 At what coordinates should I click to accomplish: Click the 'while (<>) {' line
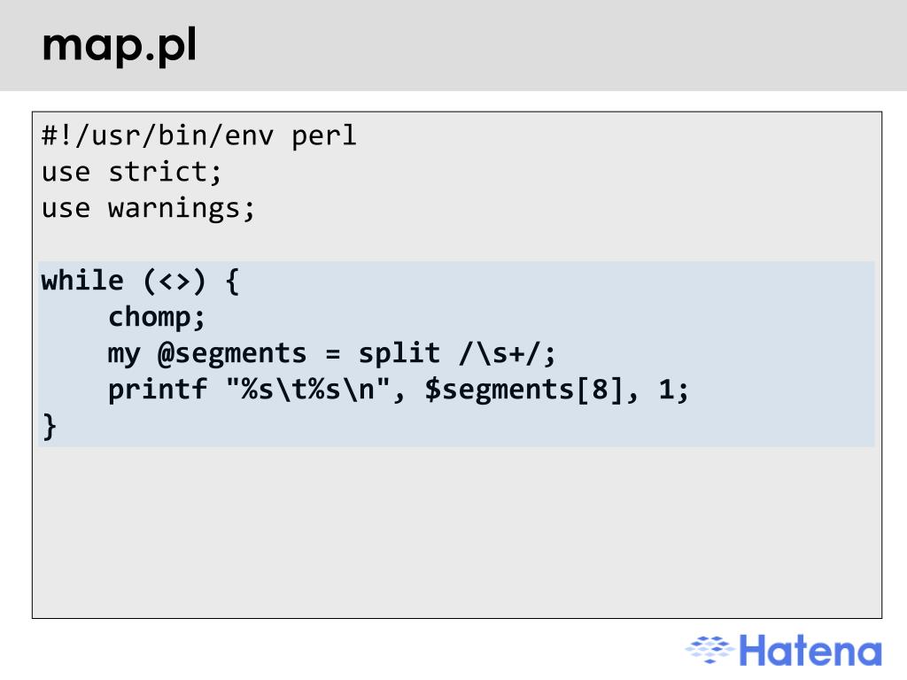[x=141, y=281]
